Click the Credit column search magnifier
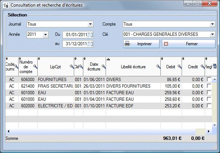Image resolution: width=220 pixels, height=153 pixels. click(x=202, y=67)
